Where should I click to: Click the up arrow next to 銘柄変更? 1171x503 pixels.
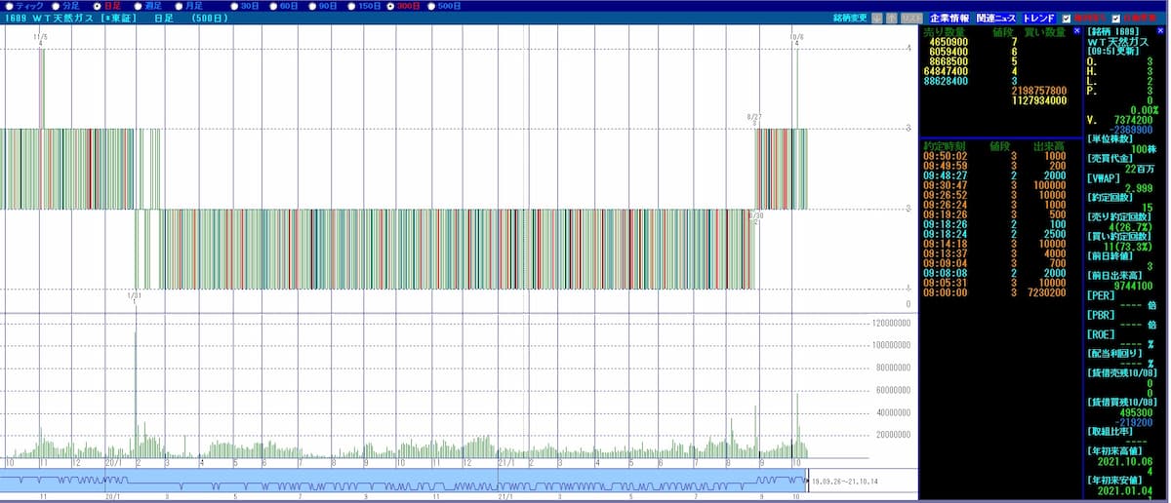tap(891, 19)
